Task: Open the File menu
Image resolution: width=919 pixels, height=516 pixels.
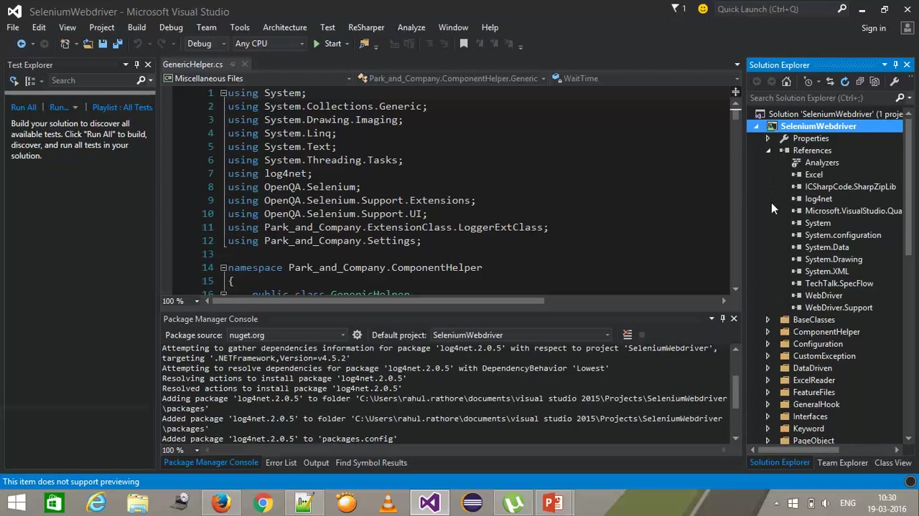Action: (x=13, y=27)
